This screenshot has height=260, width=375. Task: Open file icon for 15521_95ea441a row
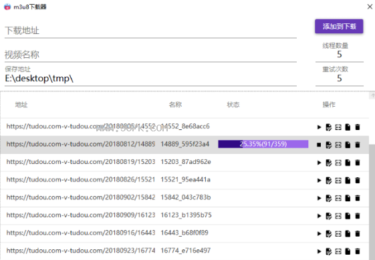pos(348,180)
